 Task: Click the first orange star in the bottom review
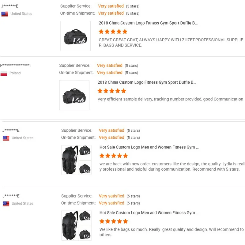[x=101, y=221]
